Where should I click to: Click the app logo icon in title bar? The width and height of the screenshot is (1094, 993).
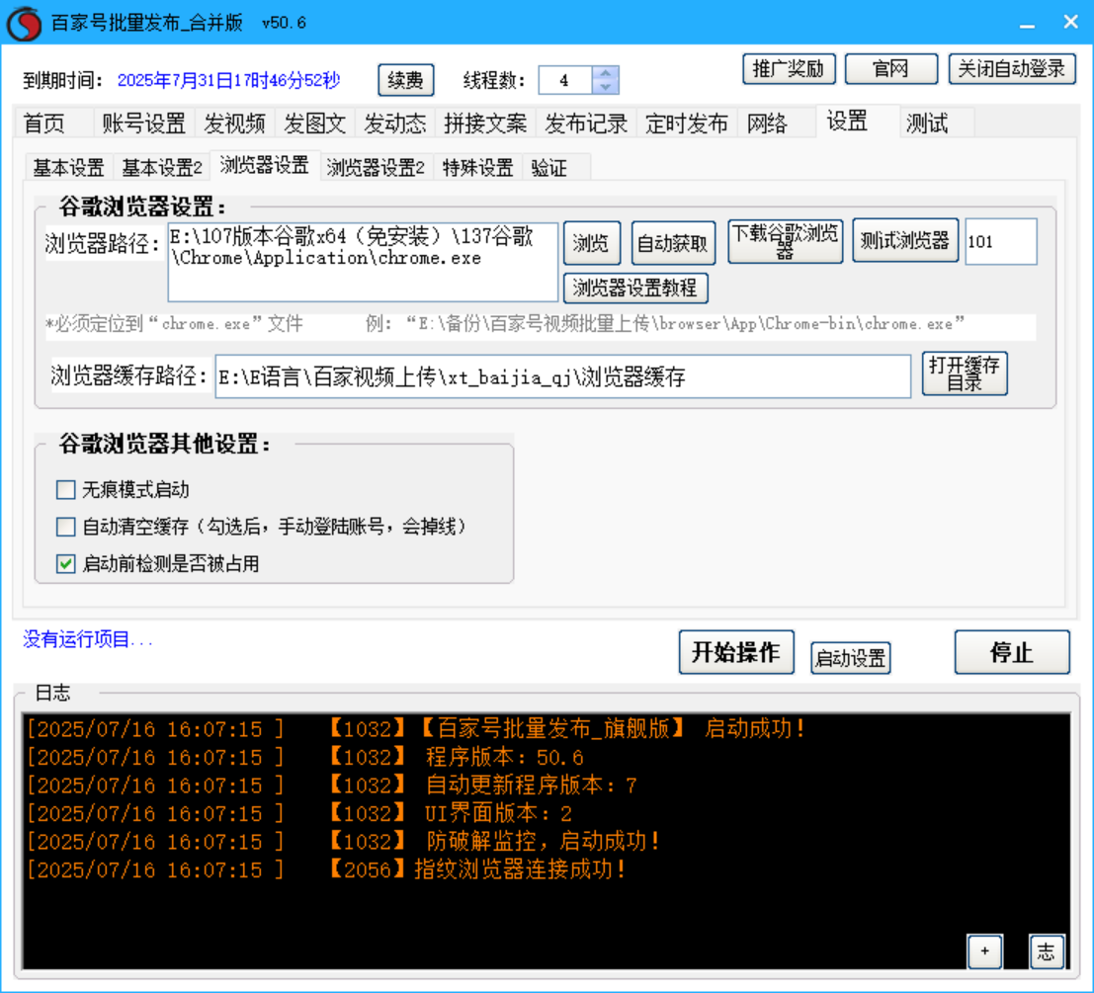tap(25, 23)
